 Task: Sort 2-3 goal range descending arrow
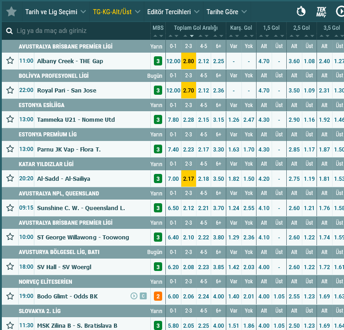coord(192,36)
